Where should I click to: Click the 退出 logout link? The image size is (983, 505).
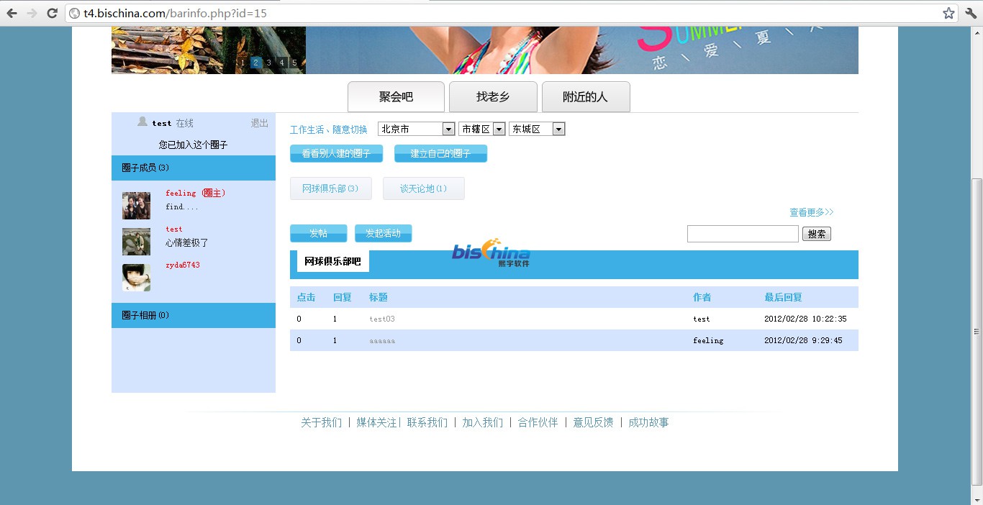(x=260, y=124)
